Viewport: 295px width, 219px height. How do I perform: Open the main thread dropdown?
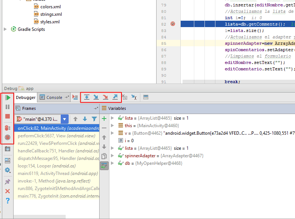click(x=65, y=119)
